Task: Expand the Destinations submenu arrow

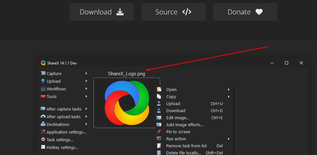Action: [x=86, y=124]
